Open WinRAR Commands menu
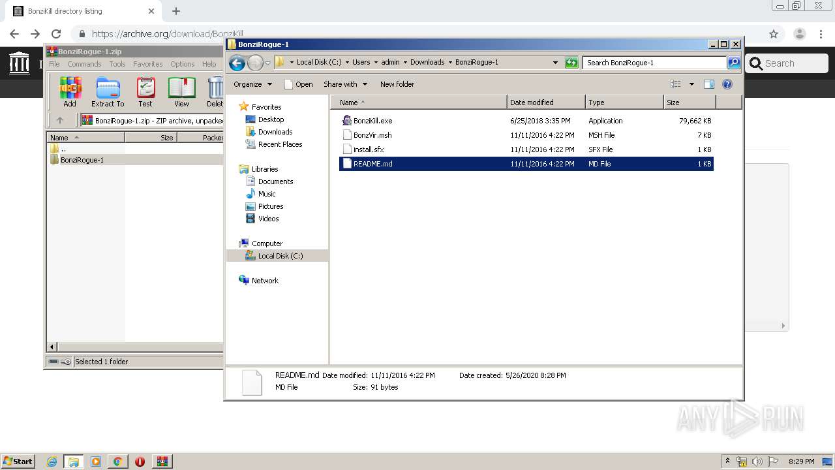This screenshot has width=835, height=470. [84, 64]
